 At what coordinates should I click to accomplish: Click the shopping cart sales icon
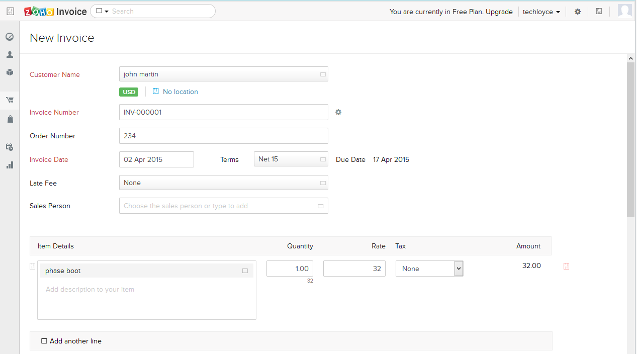click(x=10, y=100)
